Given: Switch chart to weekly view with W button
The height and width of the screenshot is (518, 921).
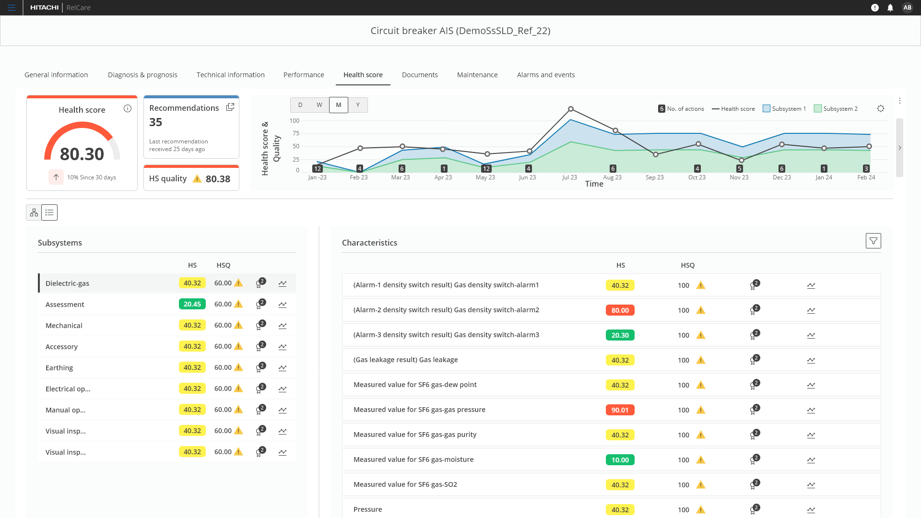Looking at the screenshot, I should [x=319, y=105].
